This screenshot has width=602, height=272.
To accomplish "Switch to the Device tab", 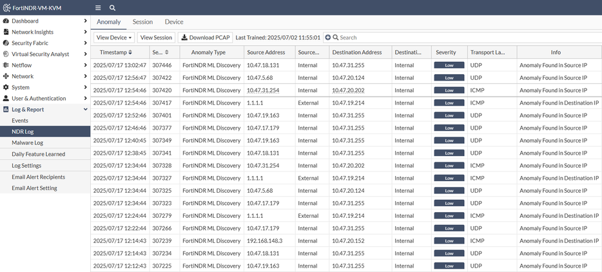I will pos(174,22).
